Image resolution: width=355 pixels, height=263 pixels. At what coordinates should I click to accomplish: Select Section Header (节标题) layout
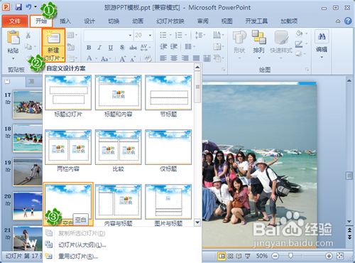[168, 96]
